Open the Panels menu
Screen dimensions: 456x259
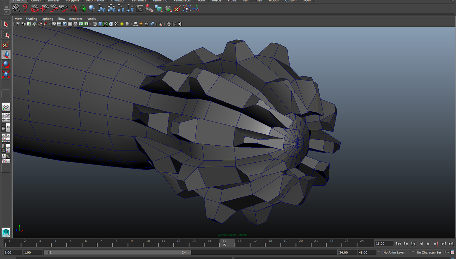[91, 19]
